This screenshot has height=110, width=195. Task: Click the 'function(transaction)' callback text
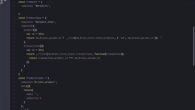coord(108,54)
